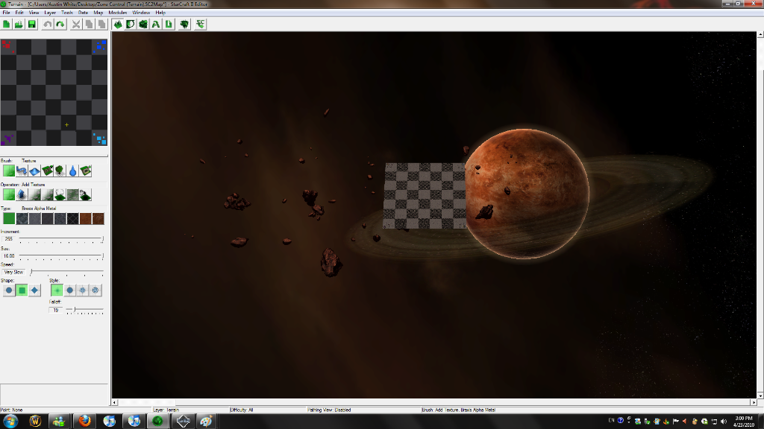Click the minimap preview panel

click(54, 92)
